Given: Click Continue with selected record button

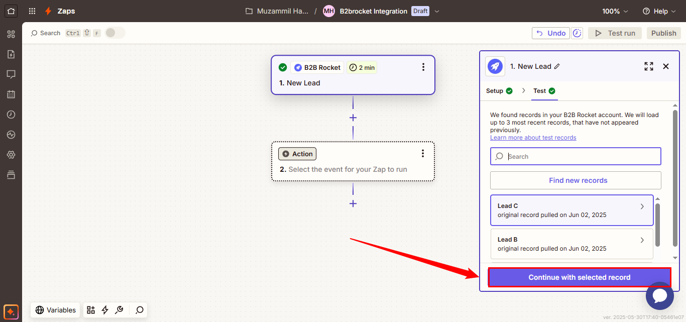Looking at the screenshot, I should click(x=579, y=277).
